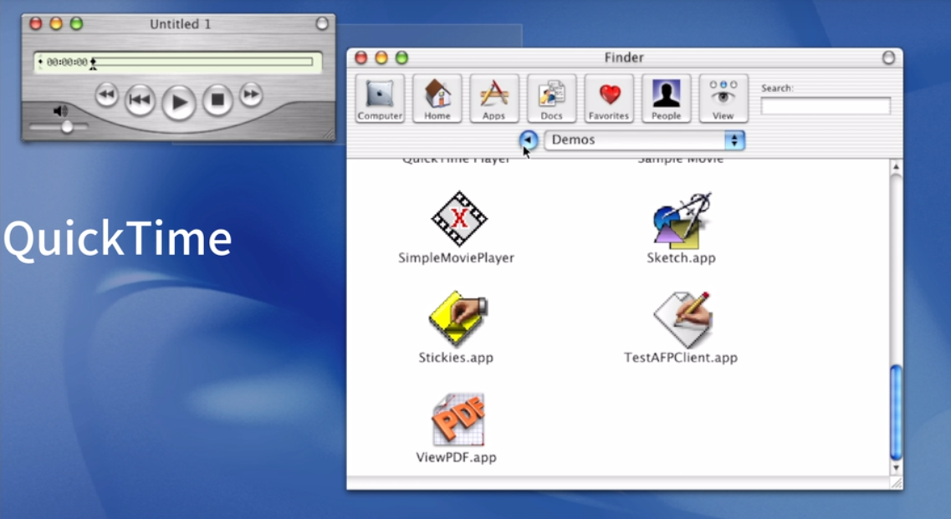The width and height of the screenshot is (951, 519).
Task: Open the SimpleMoviePlayer app icon
Action: [458, 220]
